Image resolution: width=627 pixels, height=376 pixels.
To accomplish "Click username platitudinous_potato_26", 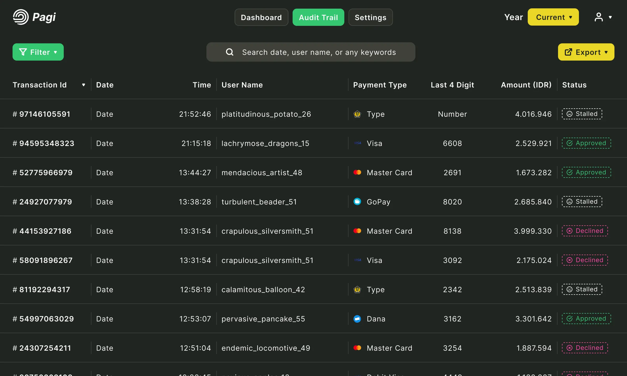I will (266, 114).
